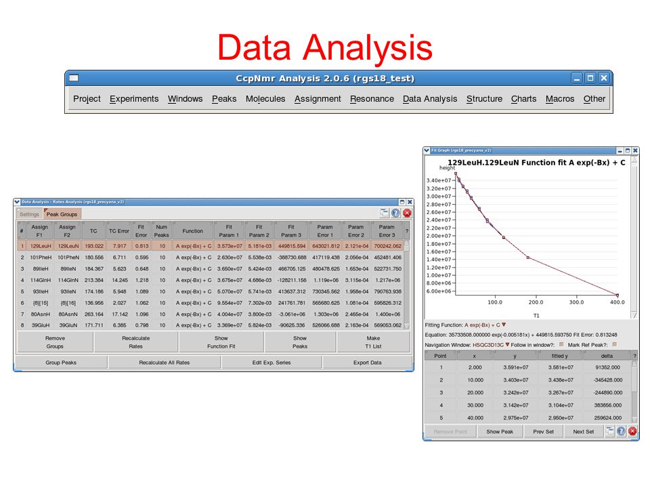650x488 pixels.
Task: Open the Resonance menu
Action: click(372, 99)
